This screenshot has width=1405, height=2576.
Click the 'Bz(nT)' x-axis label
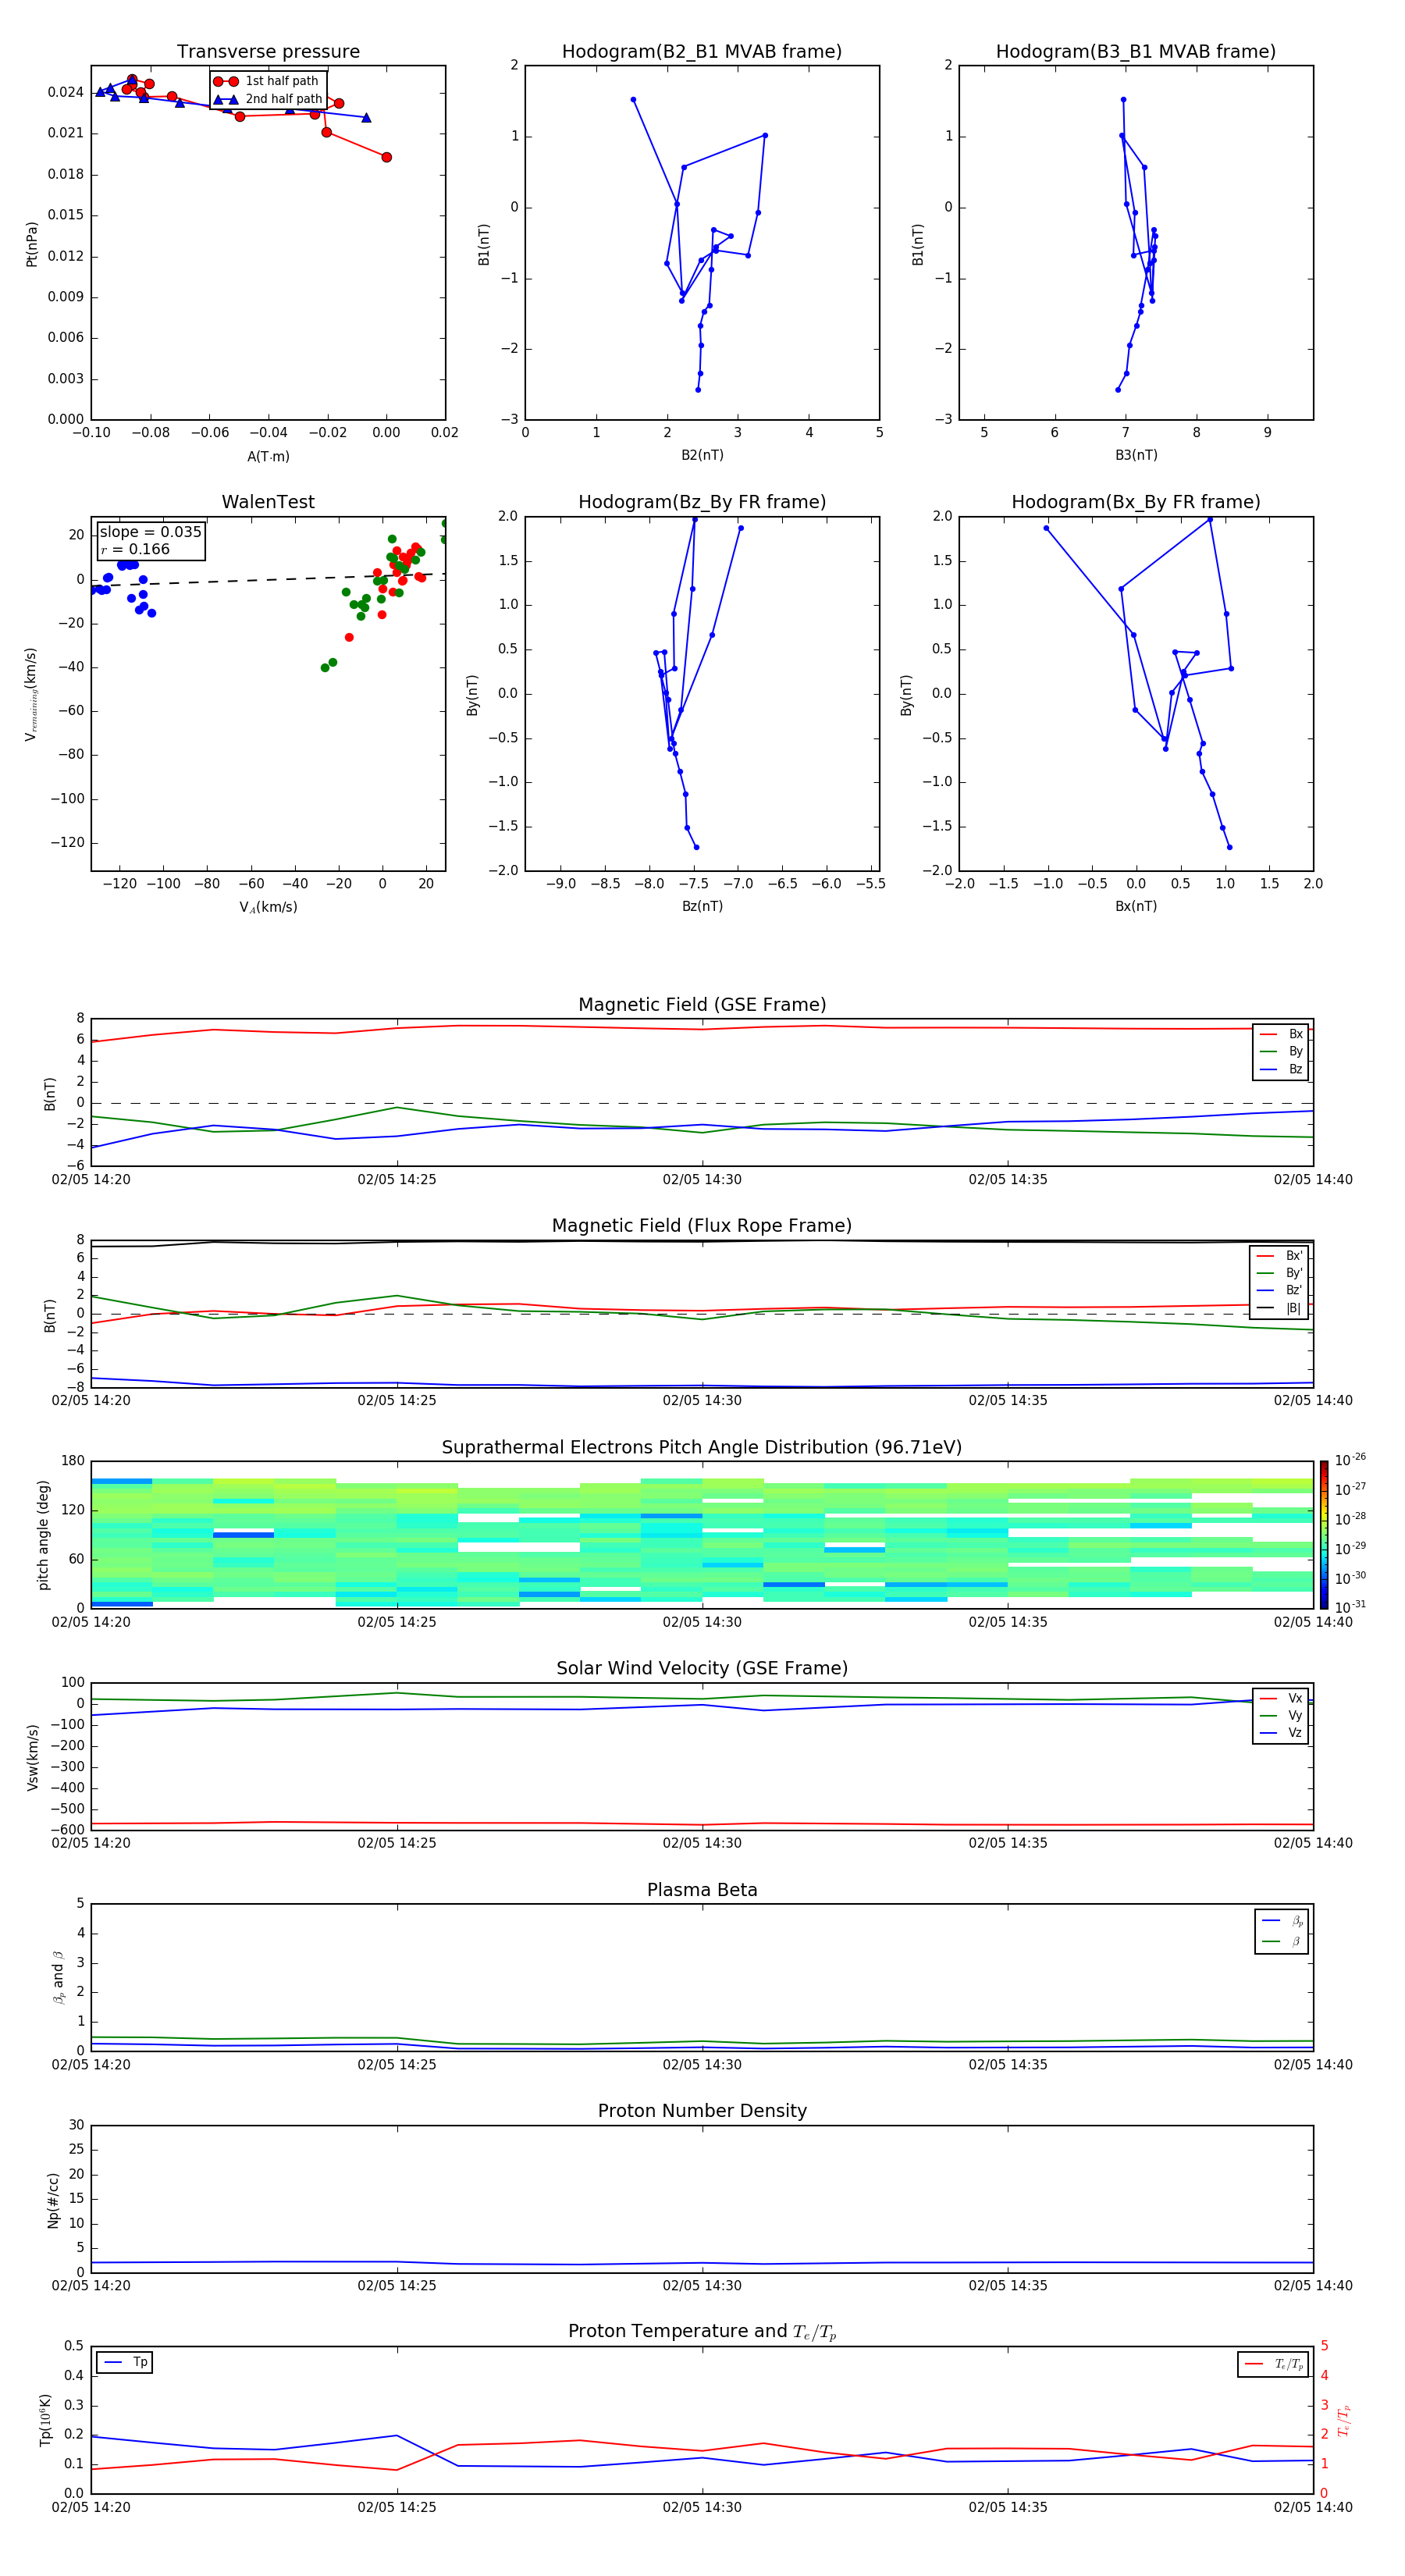click(702, 906)
